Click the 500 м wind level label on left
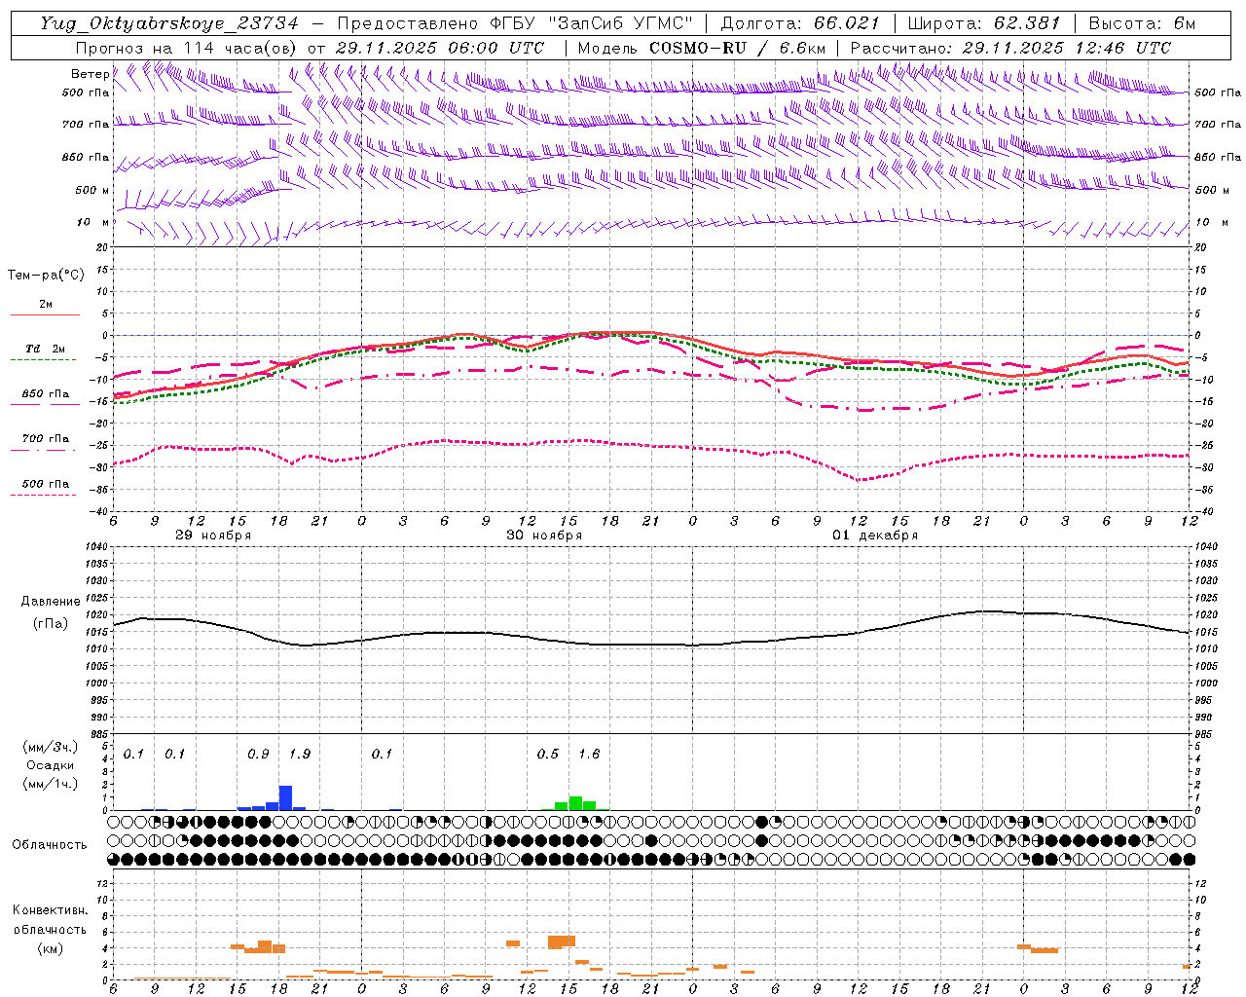Image resolution: width=1246 pixels, height=997 pixels. click(x=92, y=191)
